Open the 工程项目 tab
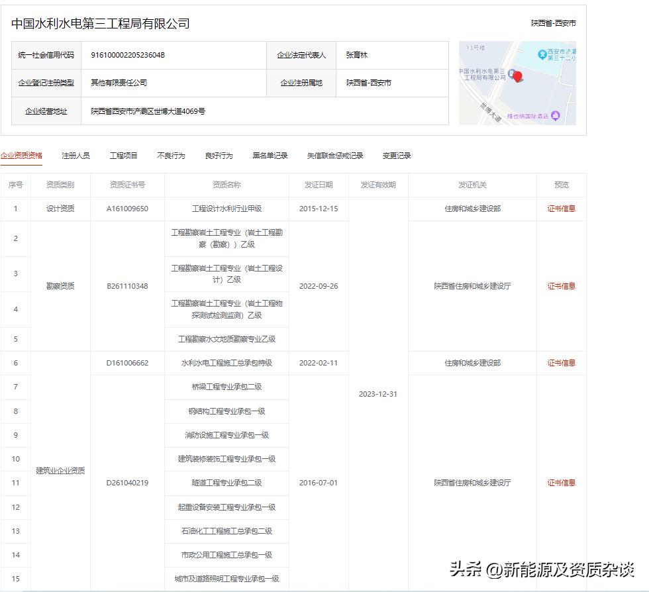The height and width of the screenshot is (592, 649). point(123,155)
